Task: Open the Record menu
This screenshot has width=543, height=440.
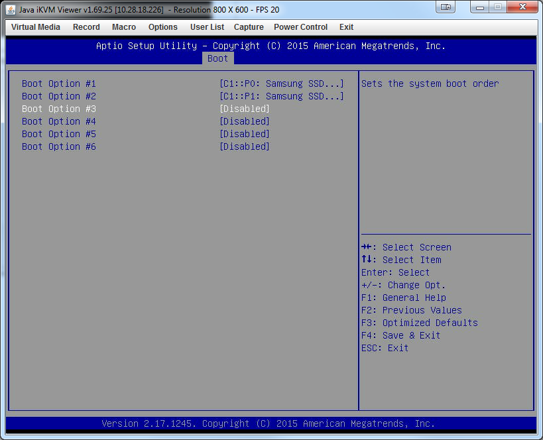Action: point(86,27)
